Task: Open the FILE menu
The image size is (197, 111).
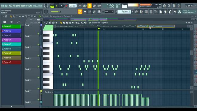Action: pos(3,6)
